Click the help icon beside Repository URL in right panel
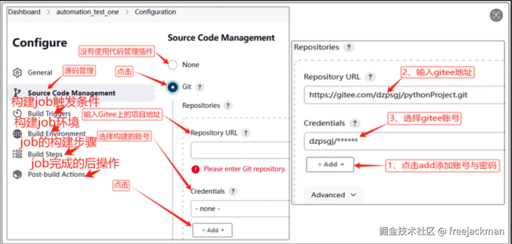This screenshot has width=512, height=244. [x=370, y=77]
